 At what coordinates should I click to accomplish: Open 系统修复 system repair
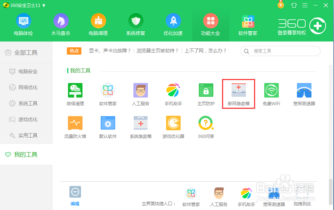136,24
